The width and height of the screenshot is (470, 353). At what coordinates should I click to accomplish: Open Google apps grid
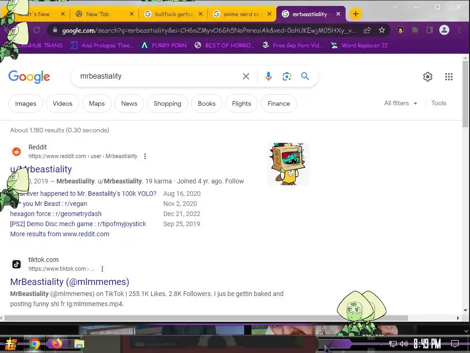[449, 77]
